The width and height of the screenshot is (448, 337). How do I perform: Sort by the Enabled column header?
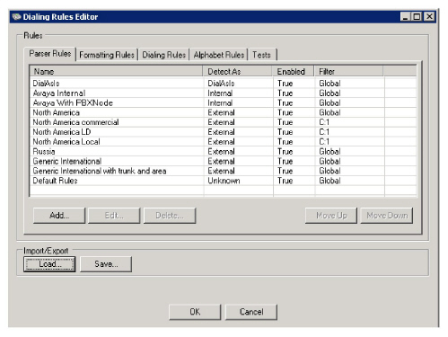click(294, 72)
